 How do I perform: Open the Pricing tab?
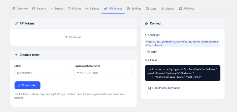pos(74,9)
